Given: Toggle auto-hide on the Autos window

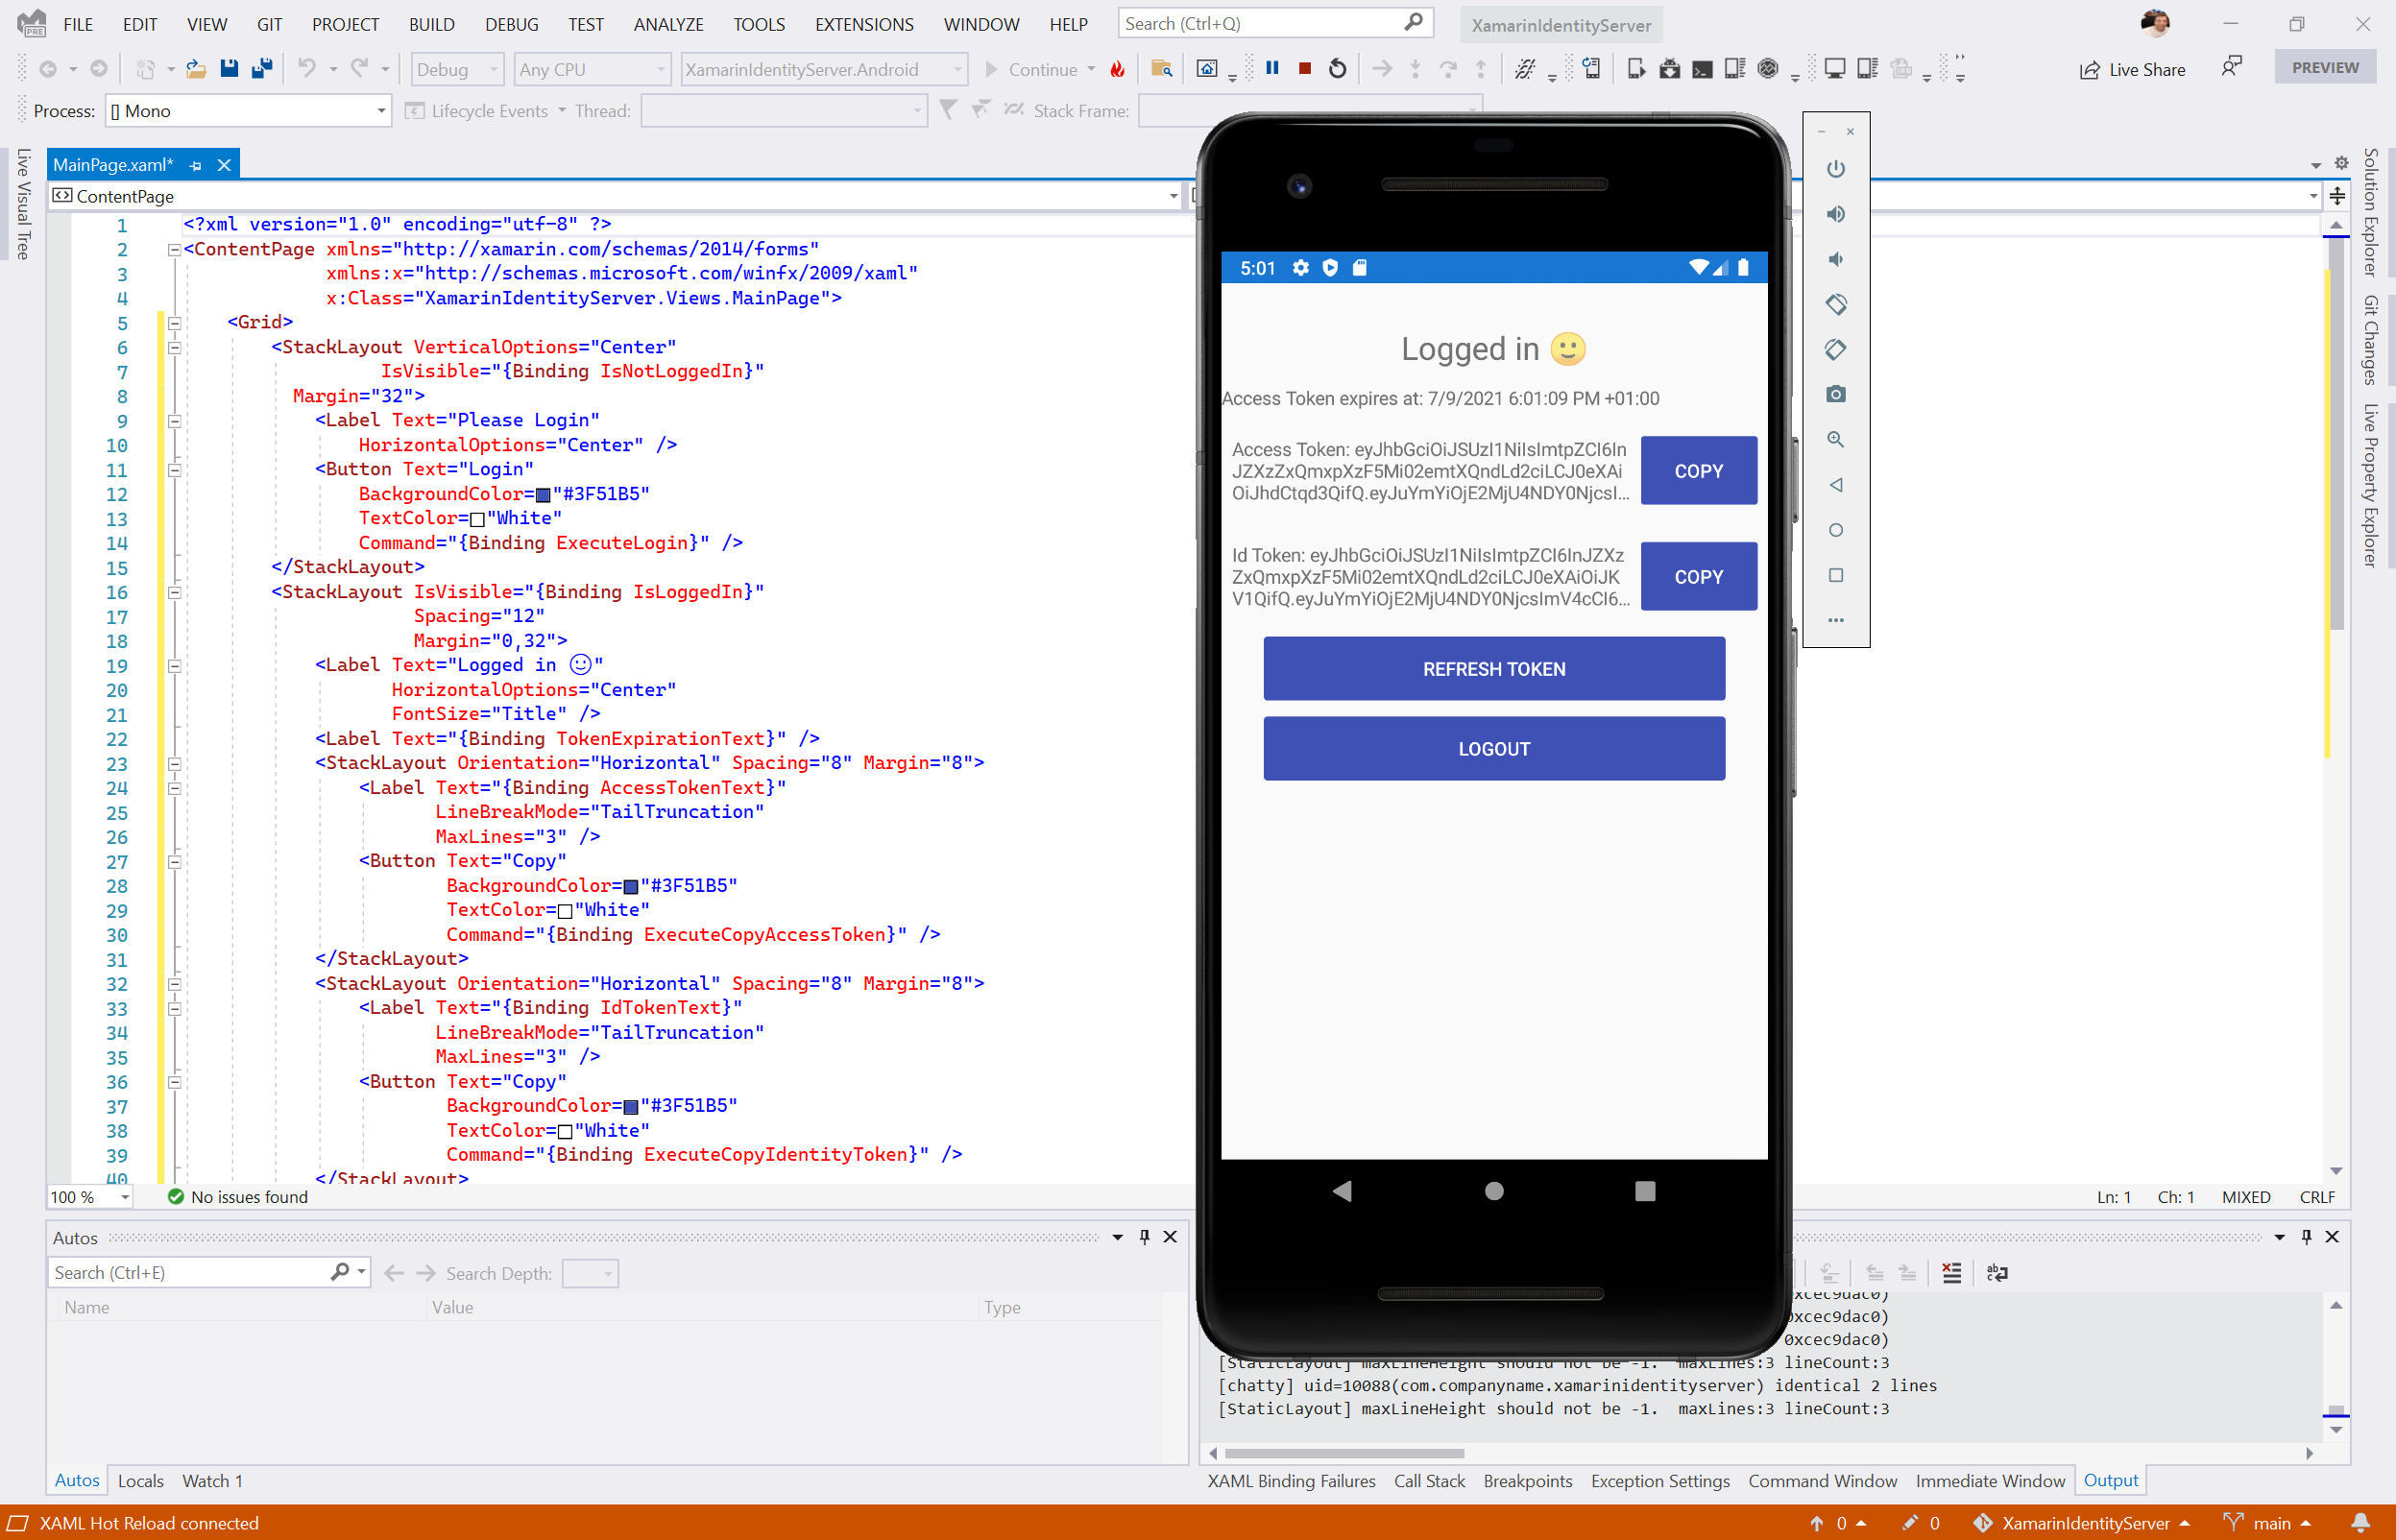Looking at the screenshot, I should pyautogui.click(x=1144, y=1237).
